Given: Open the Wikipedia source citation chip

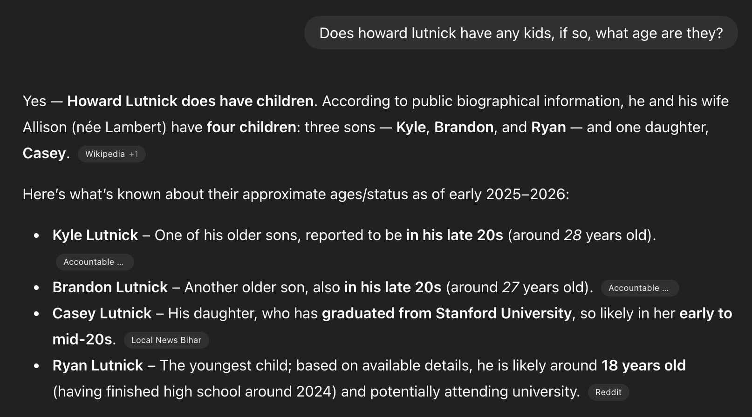Looking at the screenshot, I should pyautogui.click(x=111, y=154).
